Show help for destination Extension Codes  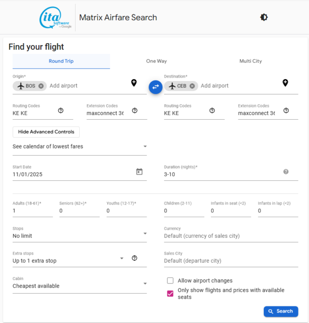pos(286,110)
